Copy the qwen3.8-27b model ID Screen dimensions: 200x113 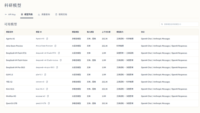(x=49, y=103)
